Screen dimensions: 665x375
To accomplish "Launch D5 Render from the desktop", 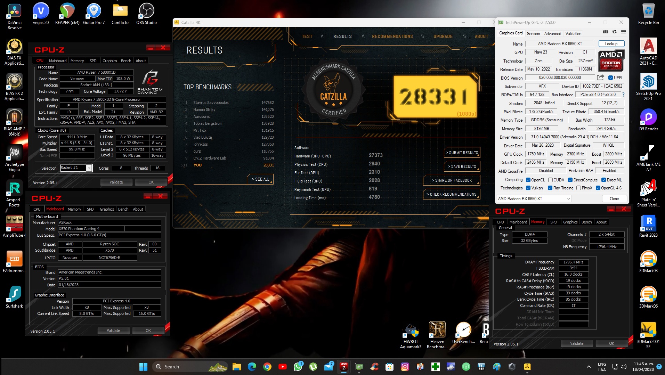I will [648, 120].
